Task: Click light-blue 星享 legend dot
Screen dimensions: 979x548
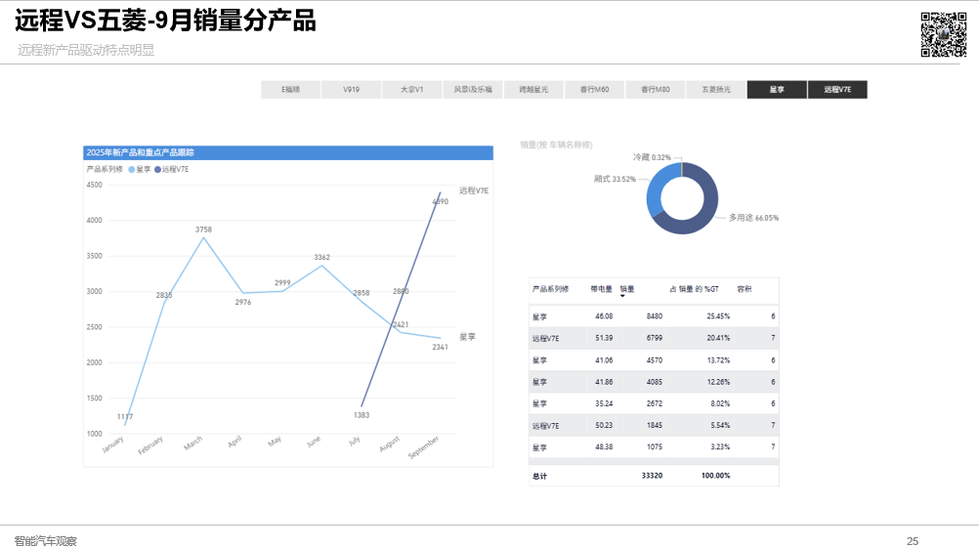Action: tap(132, 170)
